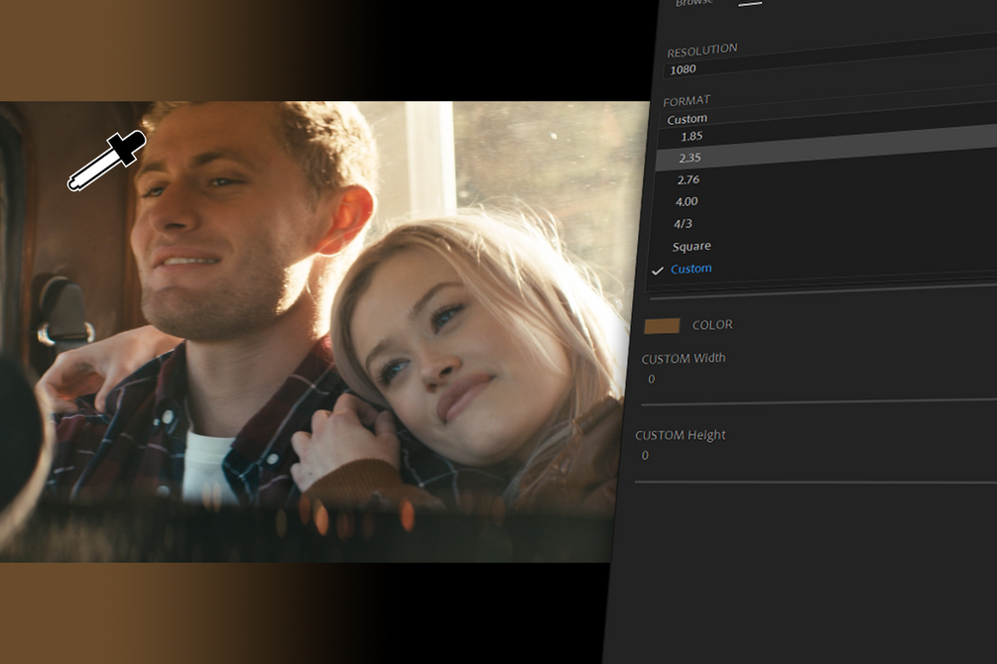Click the CUSTOM Width value 0
The image size is (997, 664).
(x=651, y=379)
